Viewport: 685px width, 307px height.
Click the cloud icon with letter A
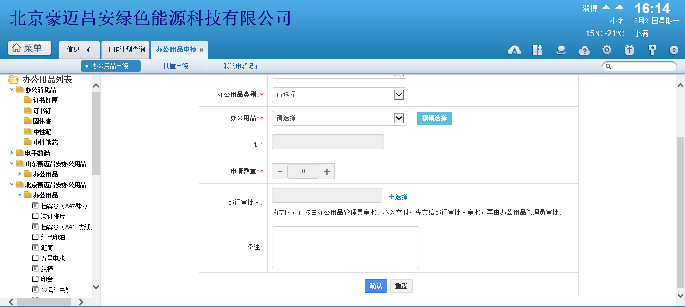515,50
